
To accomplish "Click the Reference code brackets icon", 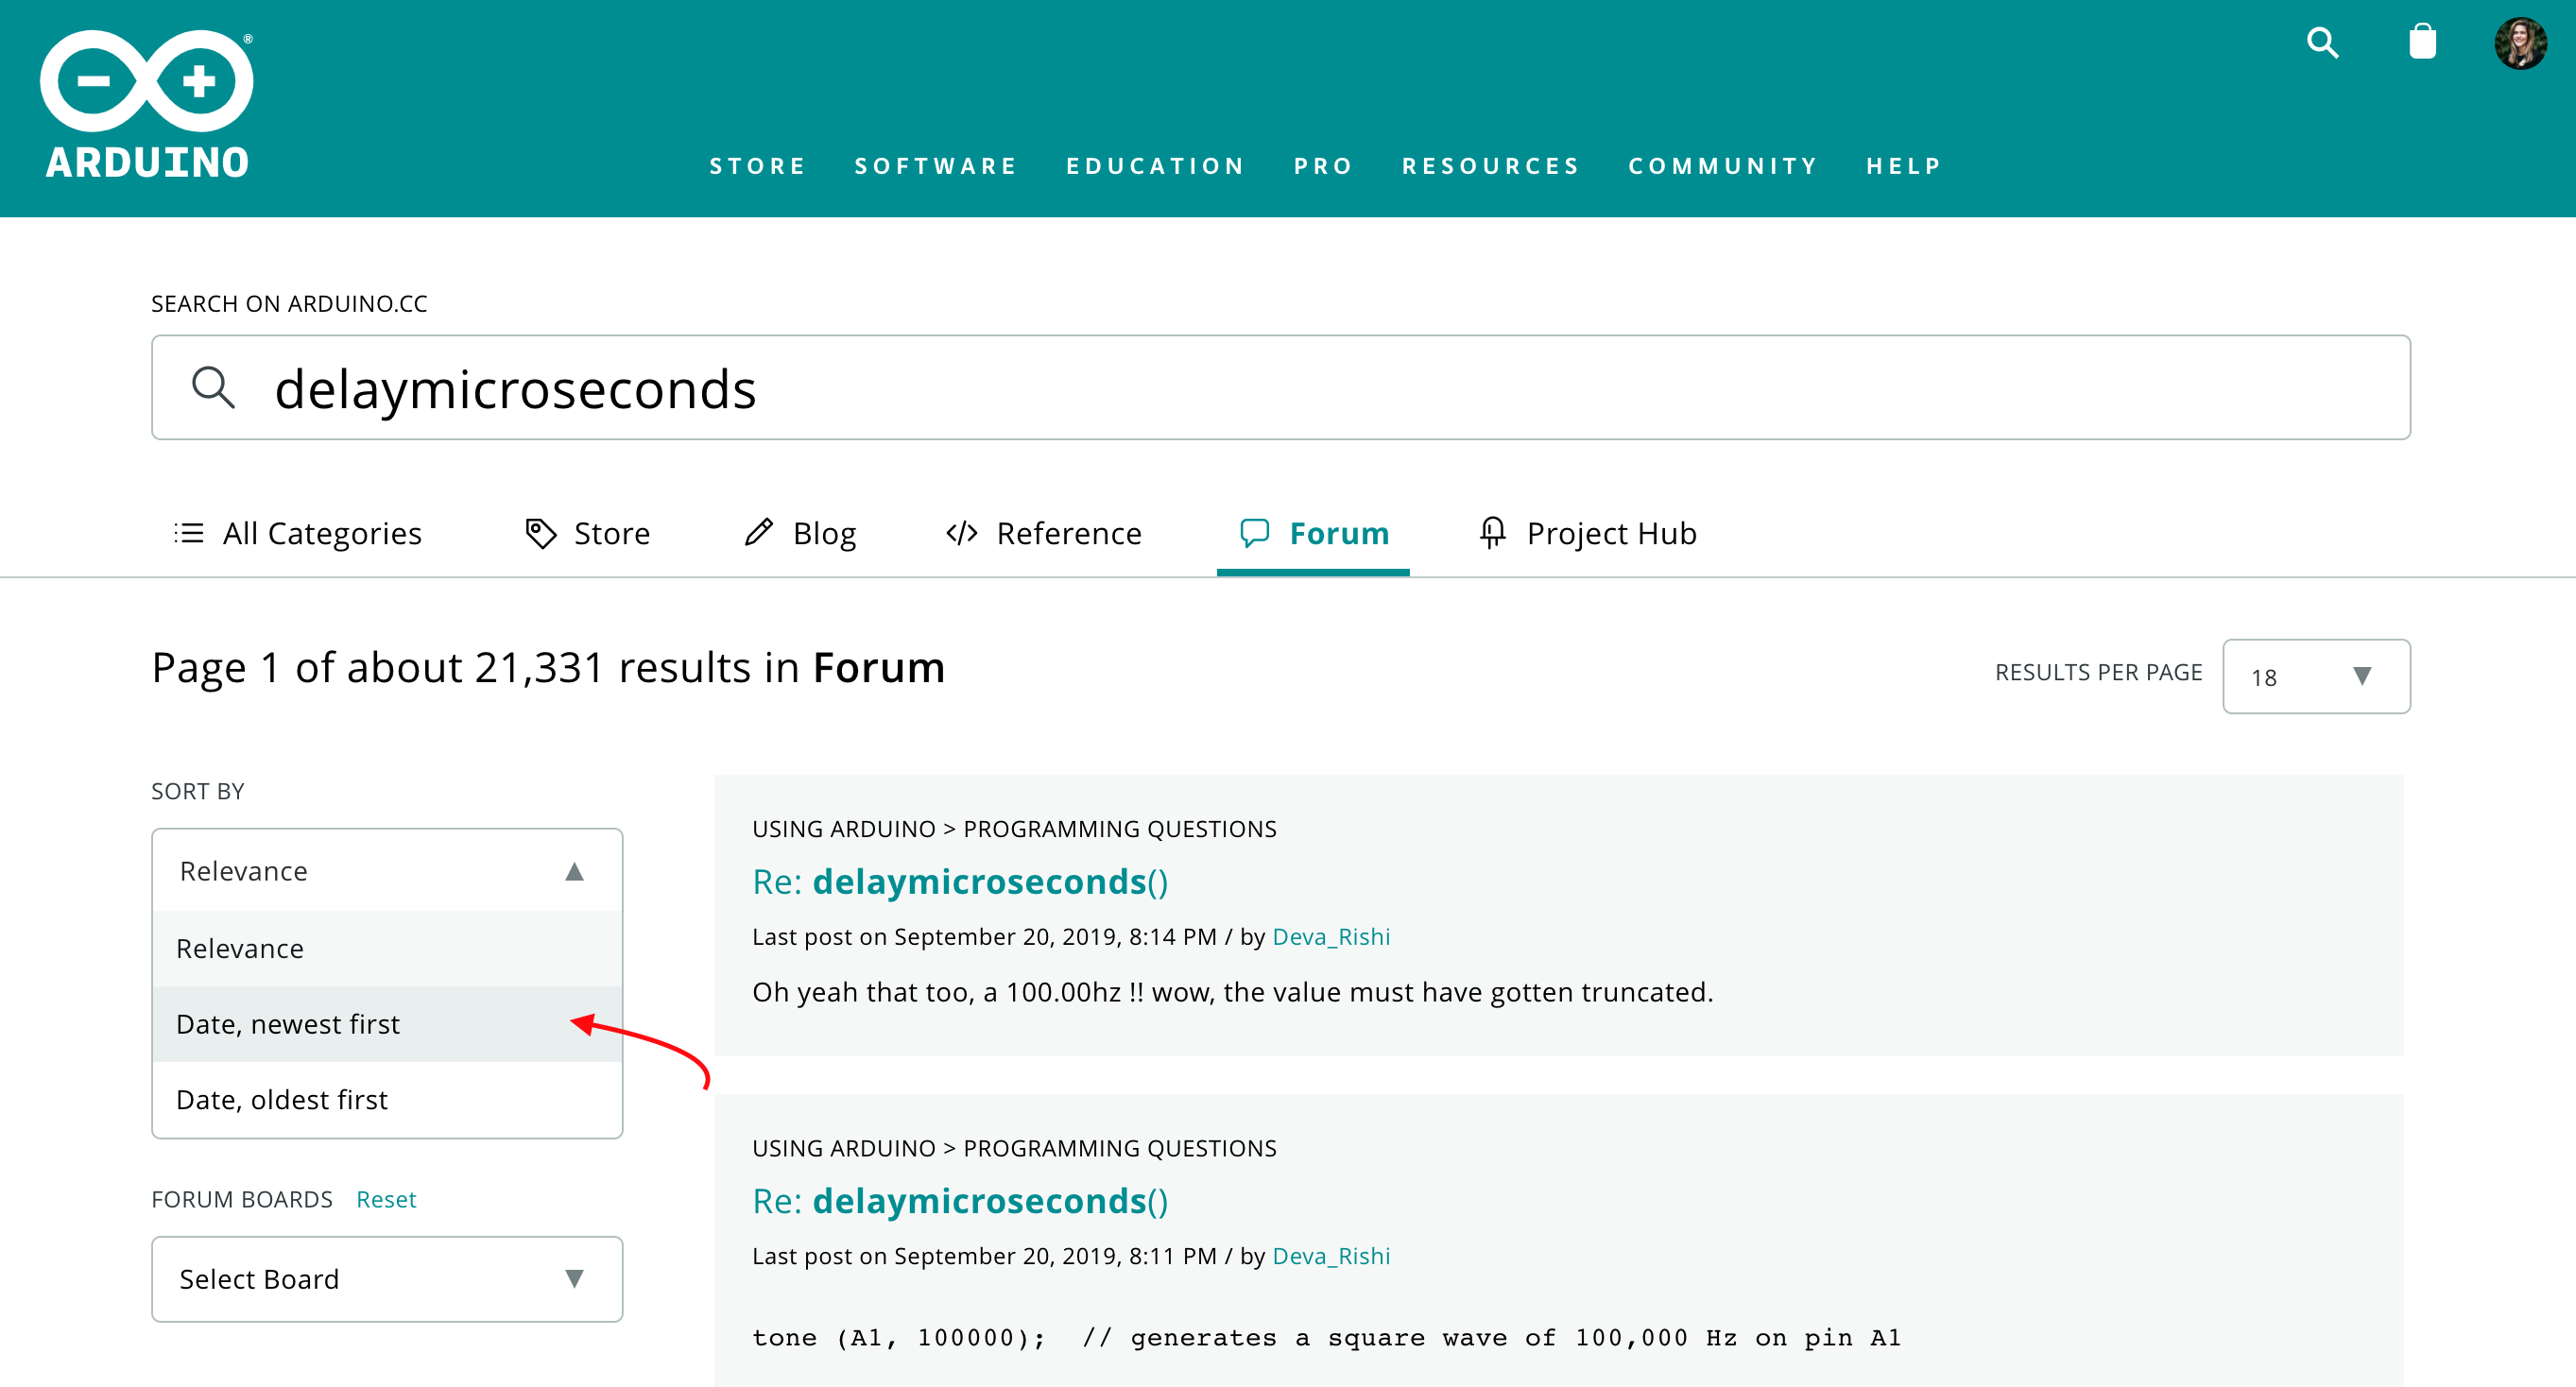I will point(962,533).
